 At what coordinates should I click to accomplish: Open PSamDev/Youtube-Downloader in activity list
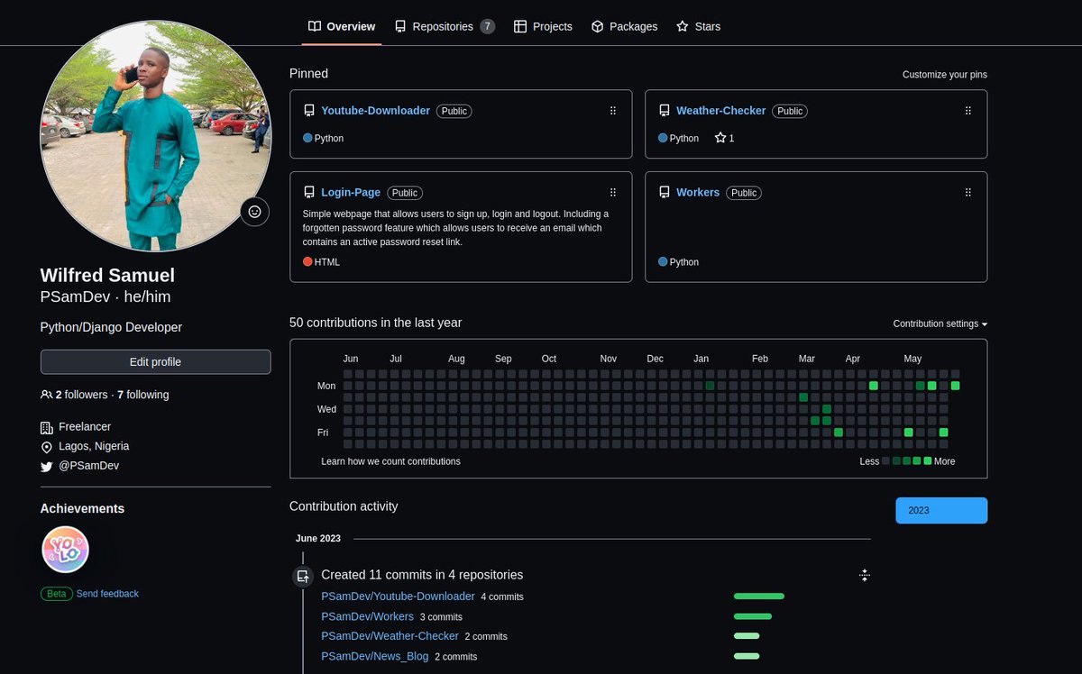click(x=398, y=597)
